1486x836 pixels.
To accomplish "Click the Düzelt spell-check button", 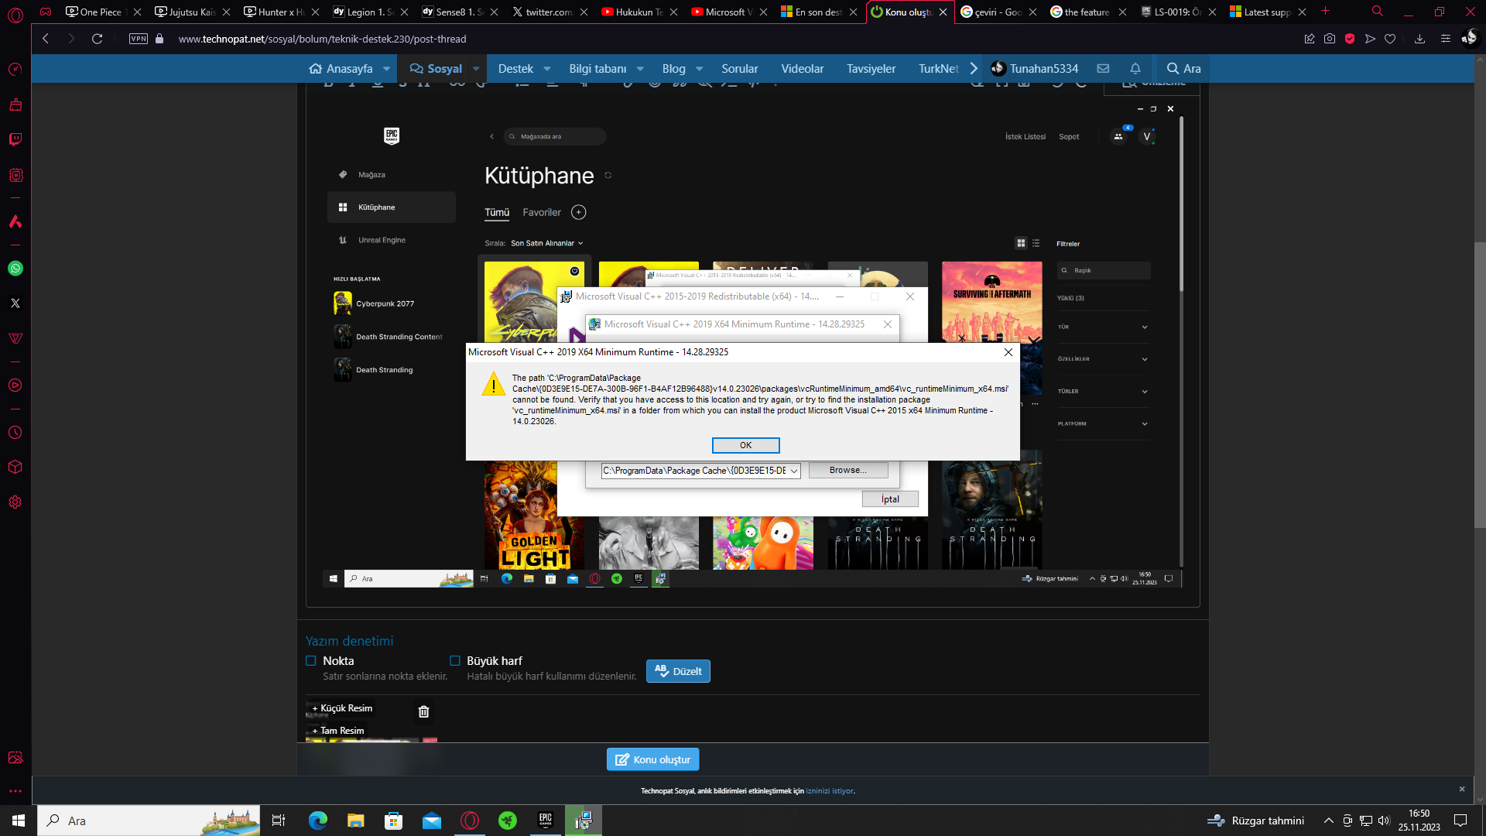I will point(678,671).
